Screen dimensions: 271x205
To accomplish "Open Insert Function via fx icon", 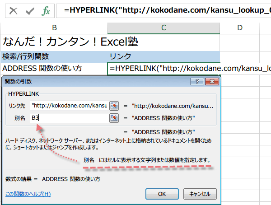I will 46,11.
